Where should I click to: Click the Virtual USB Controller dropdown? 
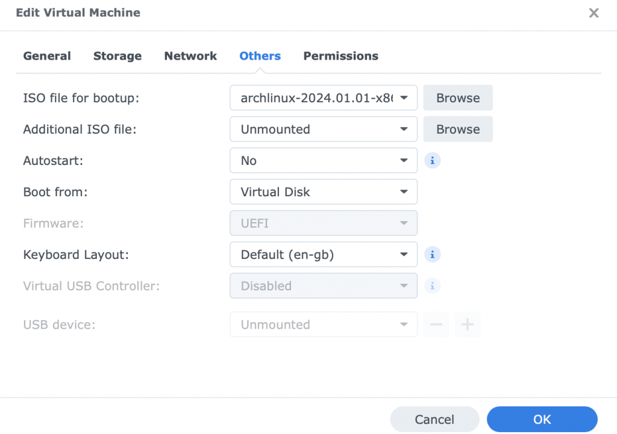(324, 286)
